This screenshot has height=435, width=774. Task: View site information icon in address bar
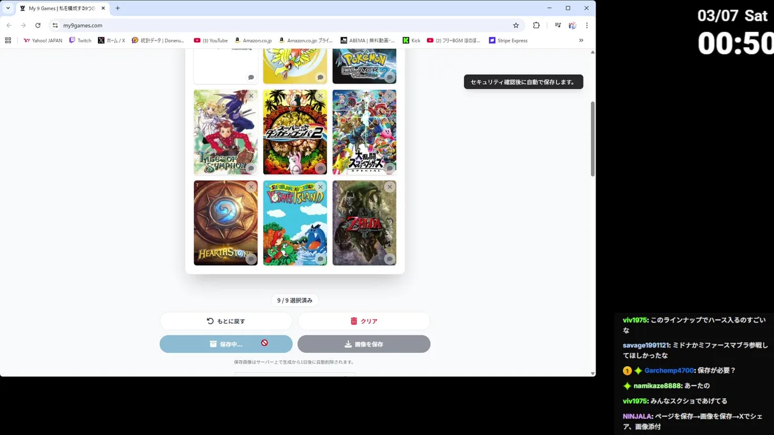(55, 25)
